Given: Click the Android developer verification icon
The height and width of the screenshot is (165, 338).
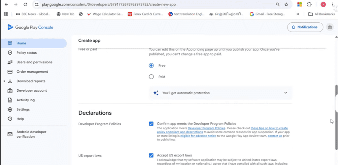Looking at the screenshot, I should pos(10,134).
